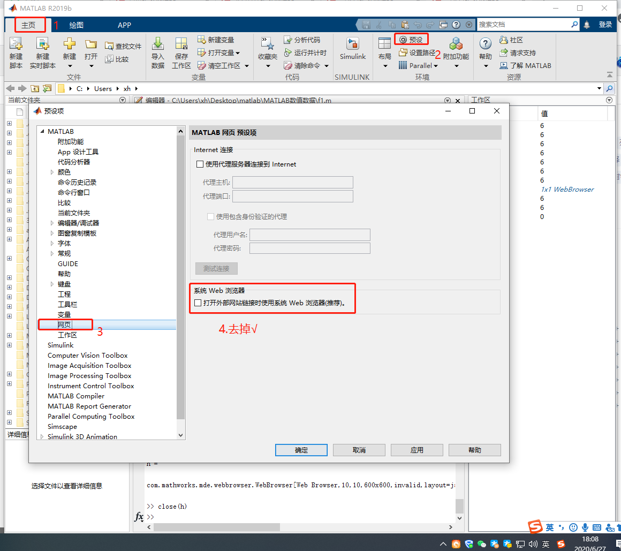Toggle 打开外部网站链接时使用系统 Web 浏览器 checkbox
The image size is (621, 551).
(x=198, y=303)
